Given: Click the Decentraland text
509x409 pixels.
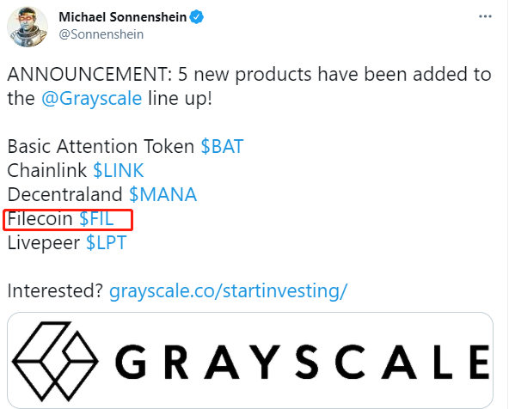Looking at the screenshot, I should 64,194.
